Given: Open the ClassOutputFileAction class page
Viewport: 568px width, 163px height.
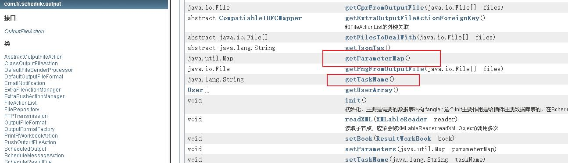Looking at the screenshot, I should click(31, 64).
